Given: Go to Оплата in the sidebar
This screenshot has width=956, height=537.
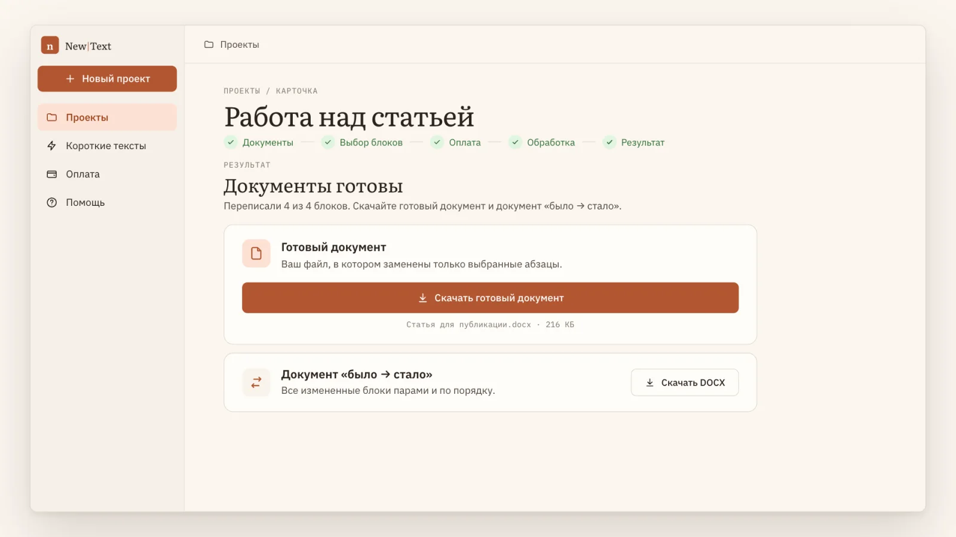Looking at the screenshot, I should click(107, 174).
